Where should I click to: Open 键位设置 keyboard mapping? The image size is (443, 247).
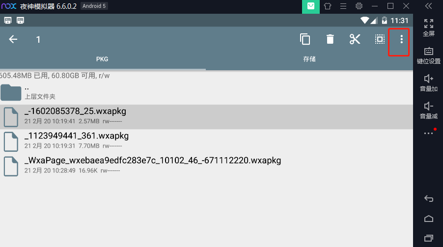(x=429, y=55)
